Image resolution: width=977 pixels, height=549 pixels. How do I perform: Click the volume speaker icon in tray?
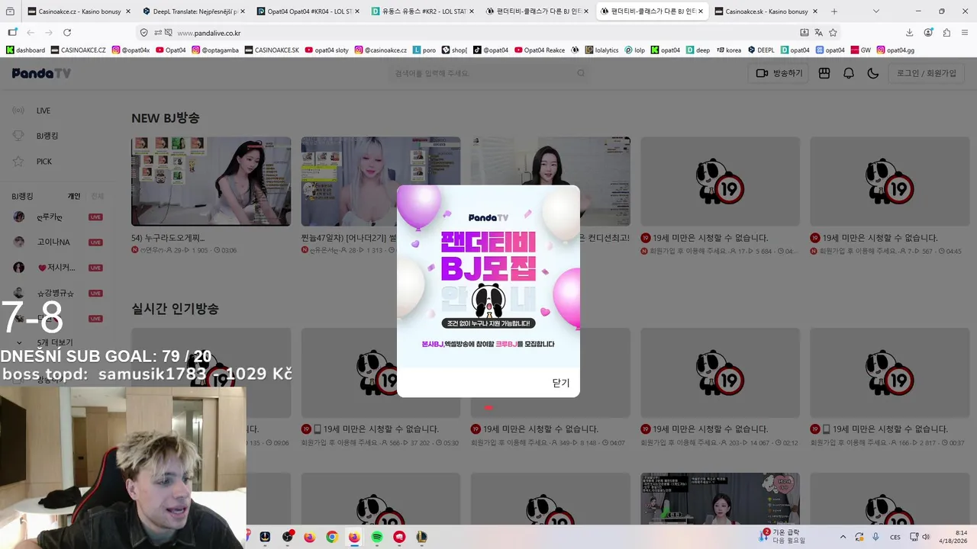926,537
